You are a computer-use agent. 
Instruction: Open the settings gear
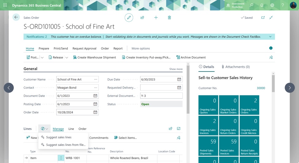pyautogui.click(x=272, y=5)
